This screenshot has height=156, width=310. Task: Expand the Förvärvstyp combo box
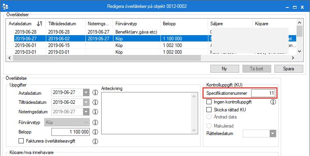pos(86,122)
